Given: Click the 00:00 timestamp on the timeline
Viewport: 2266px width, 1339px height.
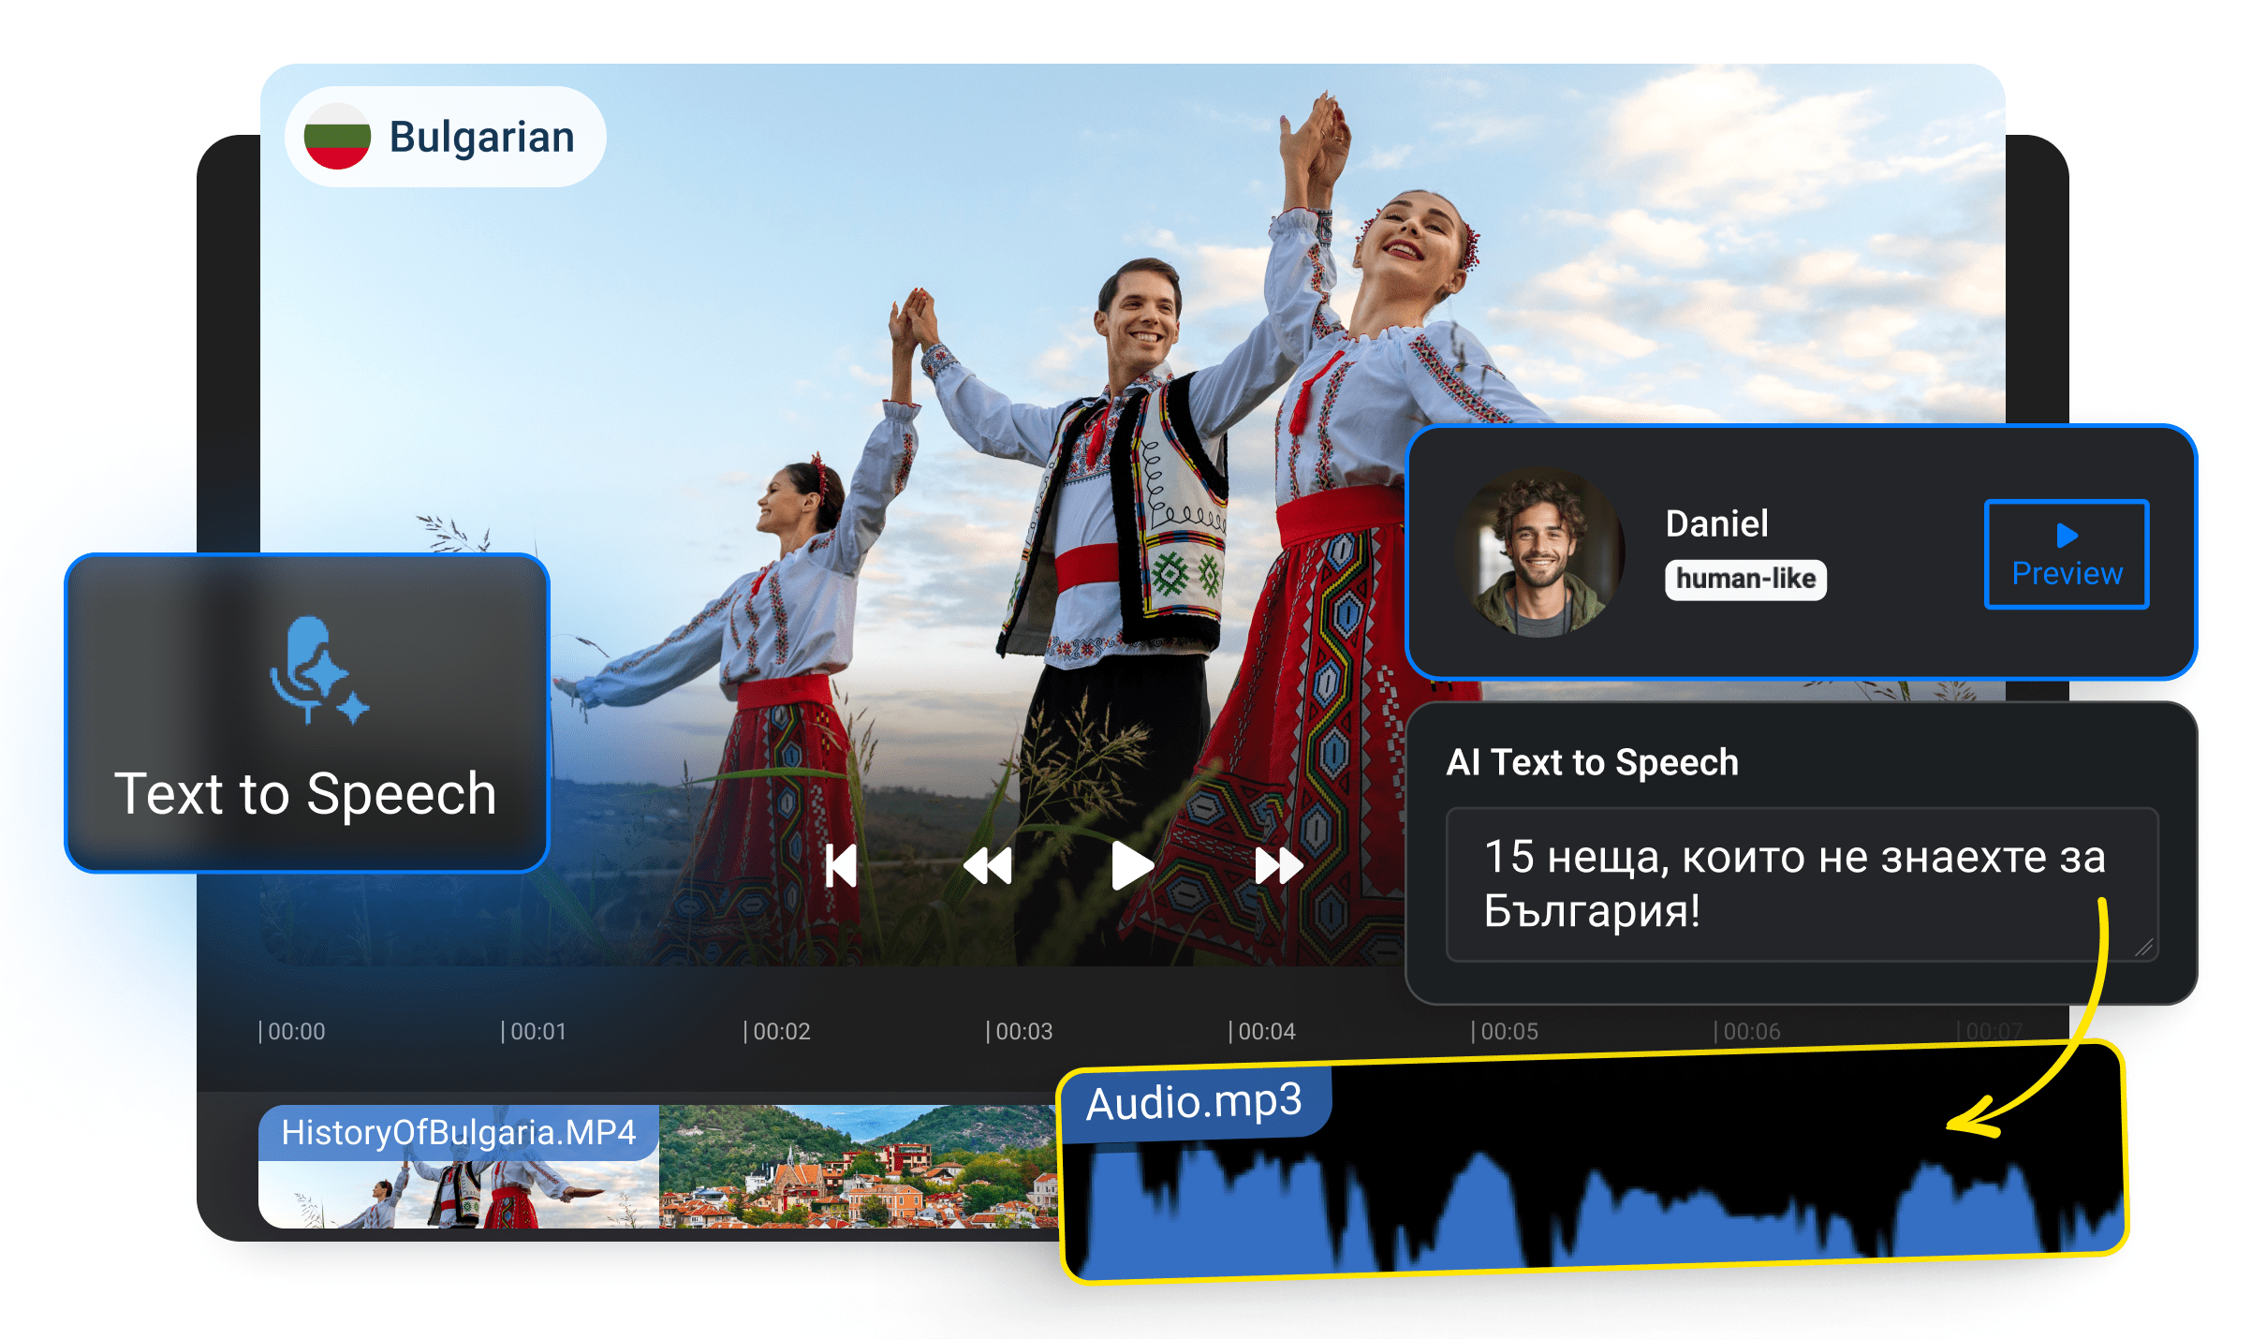Looking at the screenshot, I should (294, 1030).
